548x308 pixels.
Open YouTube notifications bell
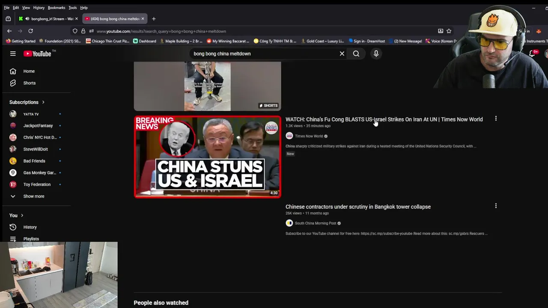pyautogui.click(x=532, y=53)
